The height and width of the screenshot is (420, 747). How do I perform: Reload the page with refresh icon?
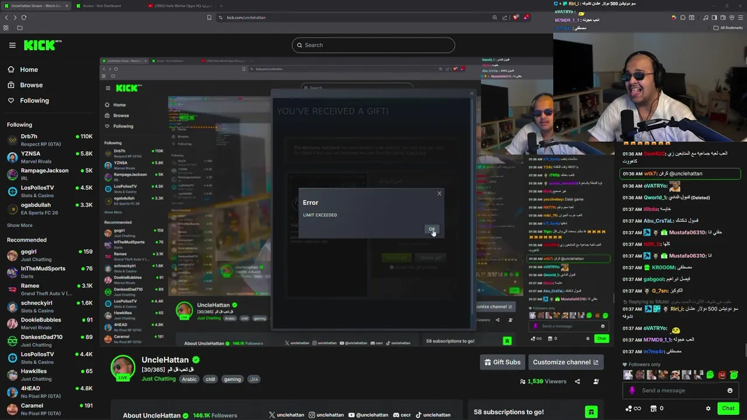(x=24, y=17)
